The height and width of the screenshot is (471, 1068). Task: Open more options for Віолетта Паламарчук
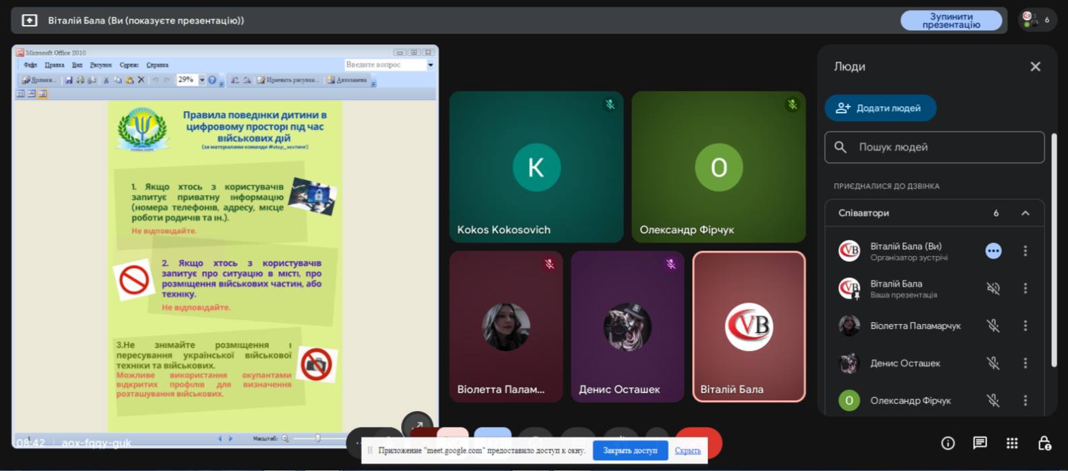coord(1025,325)
